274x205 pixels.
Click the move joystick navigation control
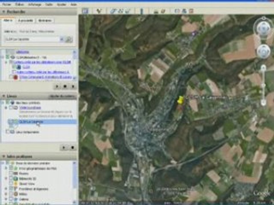[264, 52]
